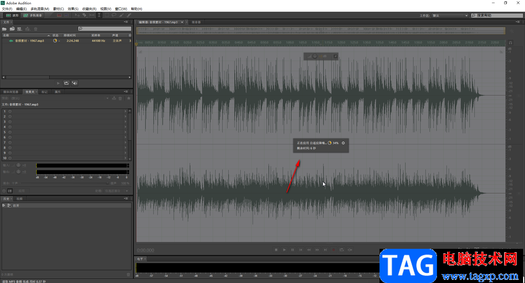Open the 预设 (默认) dropdown
525x283 pixels.
[x=60, y=98]
